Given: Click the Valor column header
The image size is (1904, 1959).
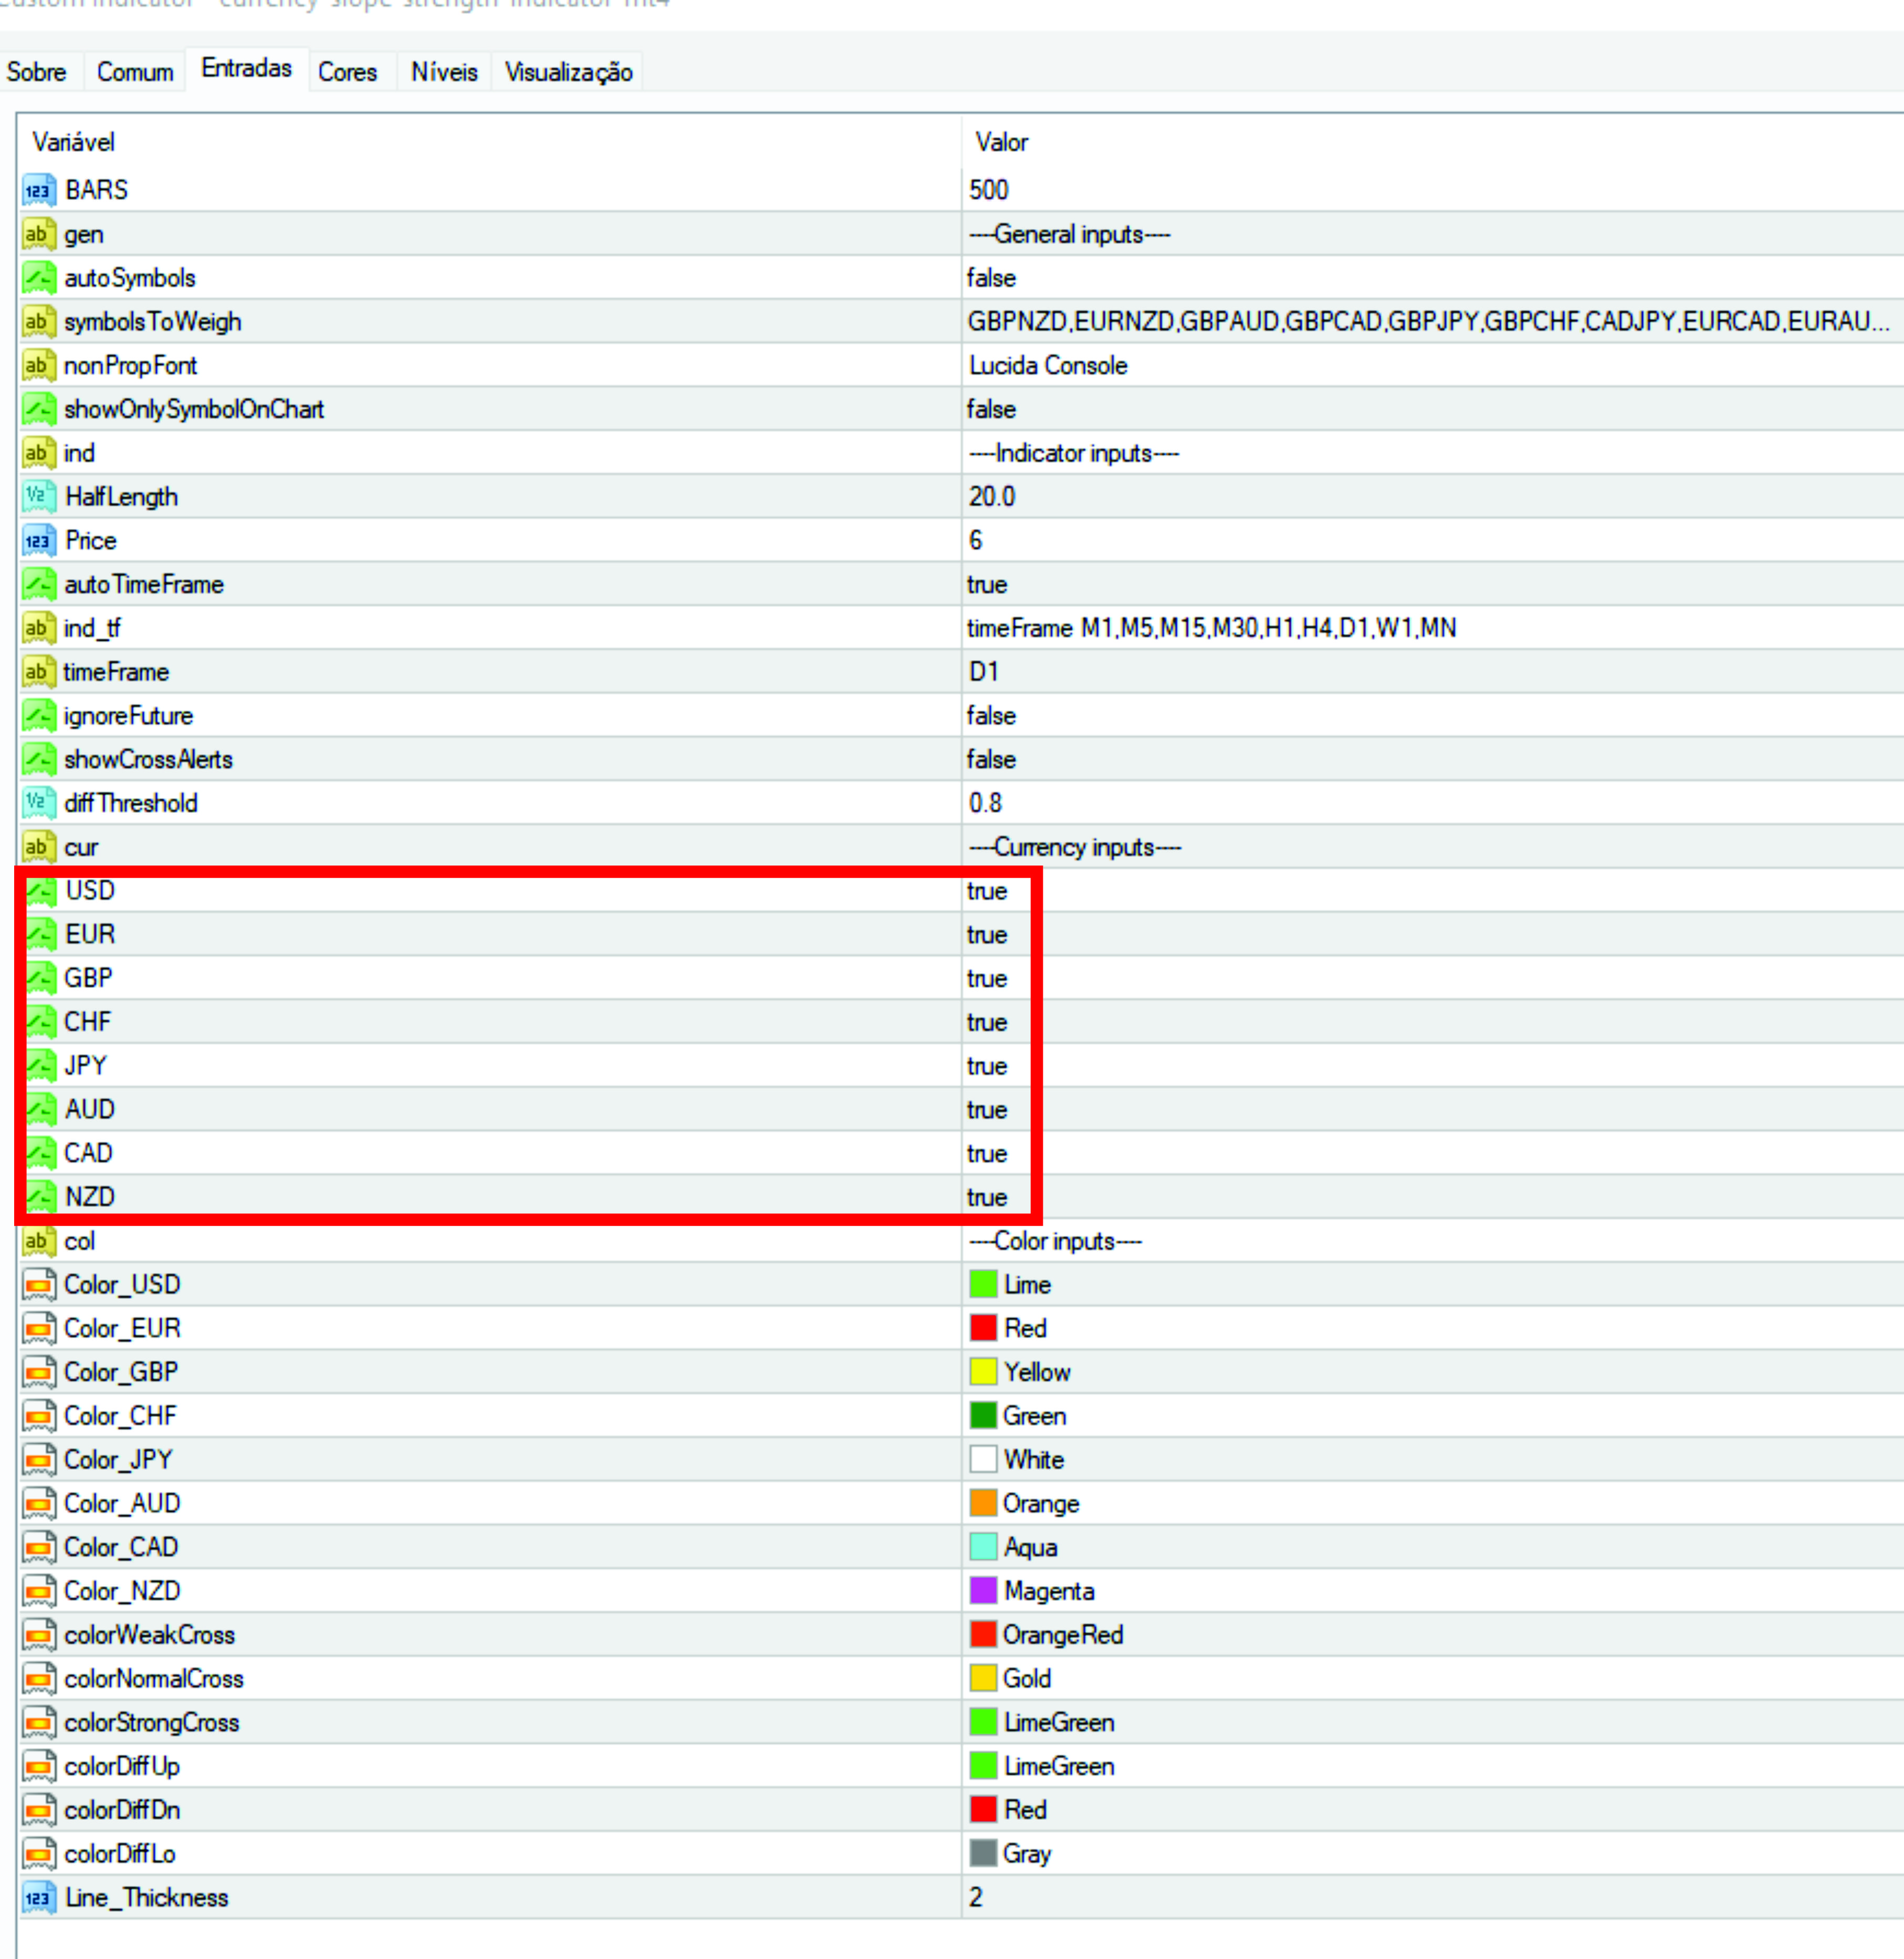Looking at the screenshot, I should click(x=1001, y=142).
